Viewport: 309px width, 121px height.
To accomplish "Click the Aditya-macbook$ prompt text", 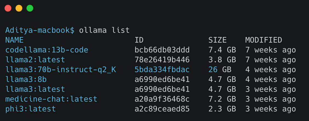I will [40, 30].
